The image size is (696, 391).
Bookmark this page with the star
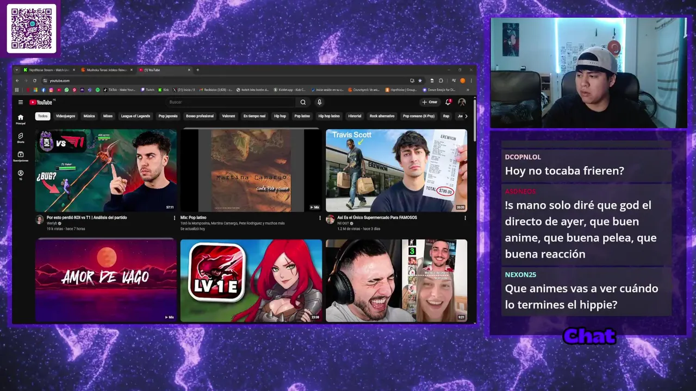[420, 80]
